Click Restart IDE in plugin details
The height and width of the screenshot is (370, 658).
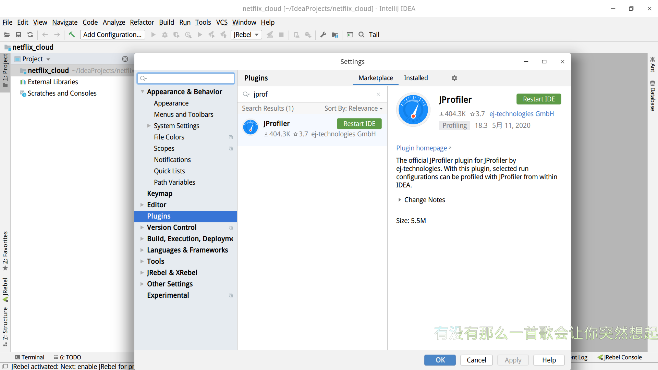coord(539,99)
